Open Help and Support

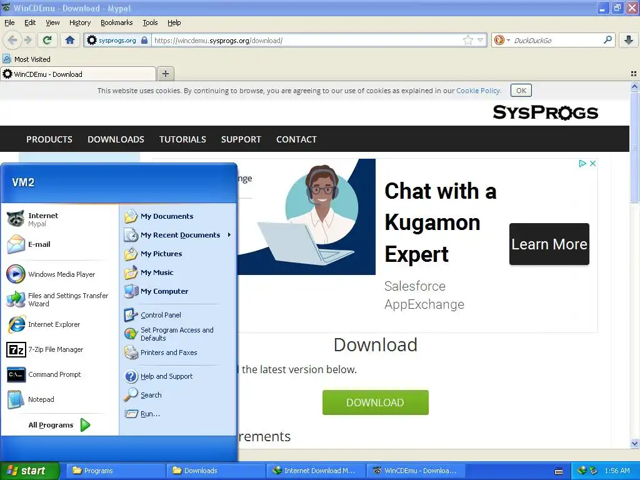tap(178, 376)
